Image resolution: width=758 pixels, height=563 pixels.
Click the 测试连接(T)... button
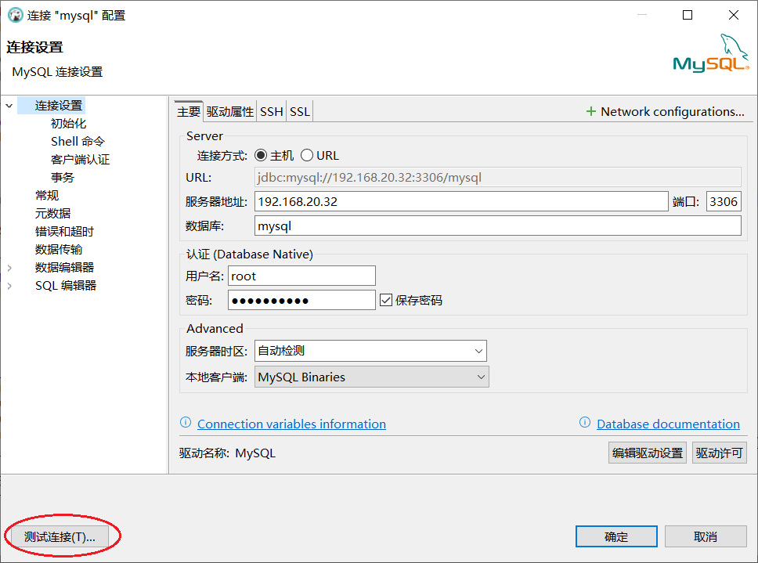click(x=60, y=537)
